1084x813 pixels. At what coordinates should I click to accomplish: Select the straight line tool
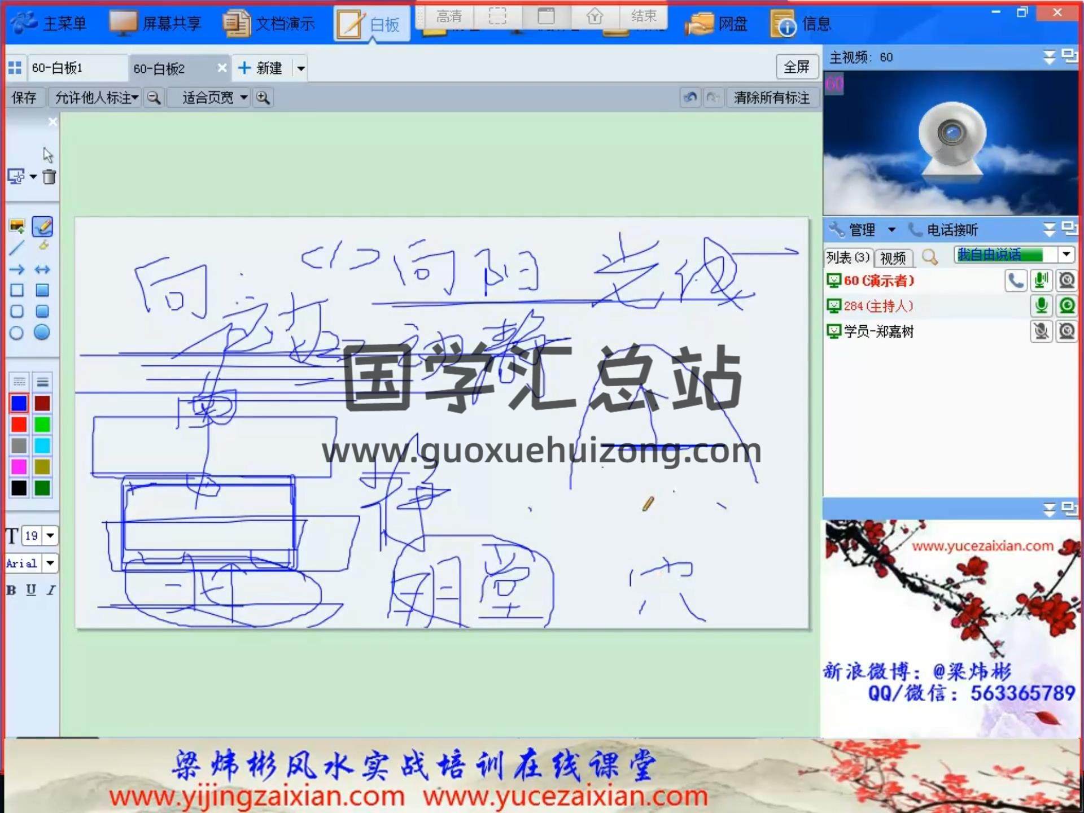pyautogui.click(x=17, y=247)
